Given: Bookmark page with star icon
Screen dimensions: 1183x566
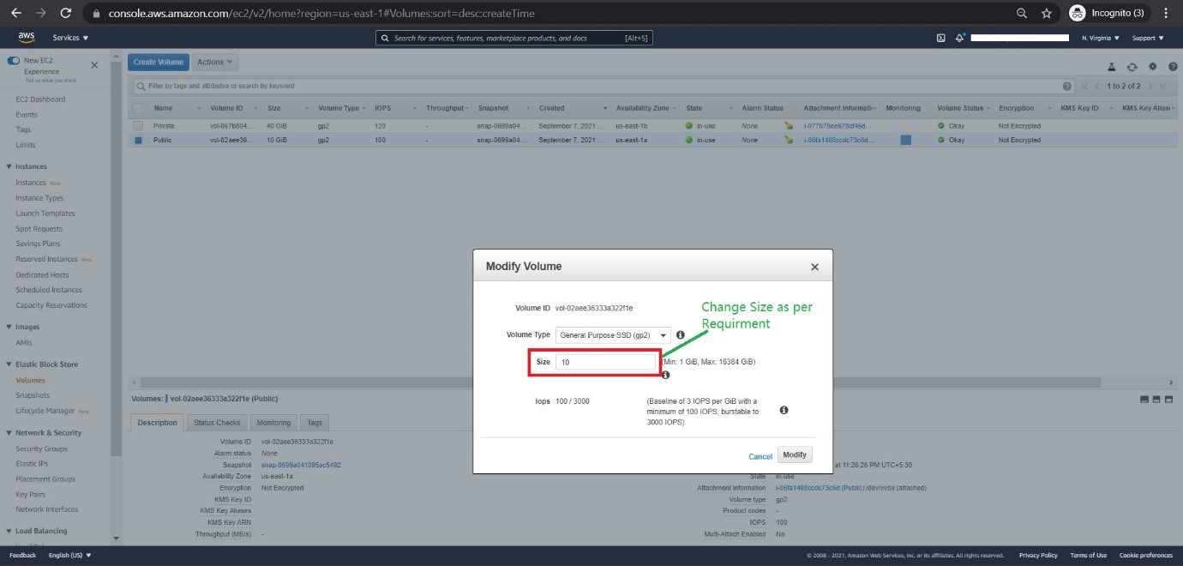Looking at the screenshot, I should pyautogui.click(x=1046, y=13).
